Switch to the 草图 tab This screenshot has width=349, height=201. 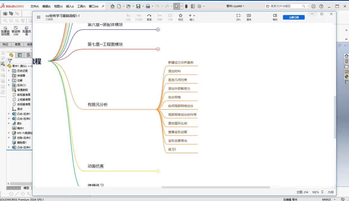pos(18,44)
